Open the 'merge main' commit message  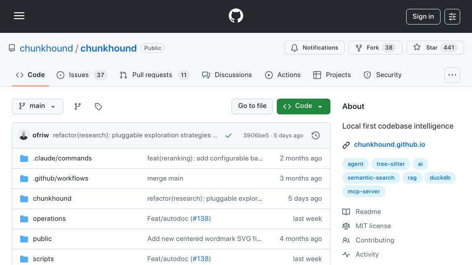click(x=165, y=179)
